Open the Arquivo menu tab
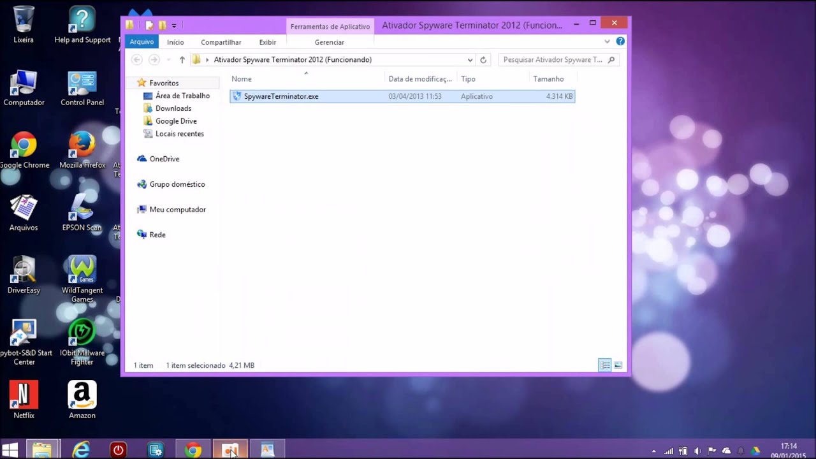 tap(142, 42)
